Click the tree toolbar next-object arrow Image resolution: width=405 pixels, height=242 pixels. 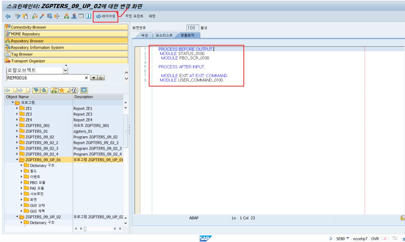(x=20, y=90)
